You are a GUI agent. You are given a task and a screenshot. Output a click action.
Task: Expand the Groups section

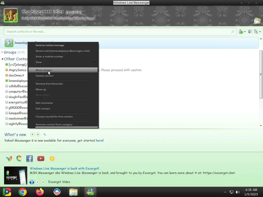tap(2, 52)
